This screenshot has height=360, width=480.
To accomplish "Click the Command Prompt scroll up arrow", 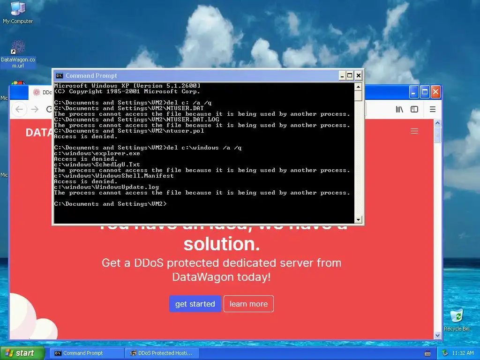I will point(358,87).
